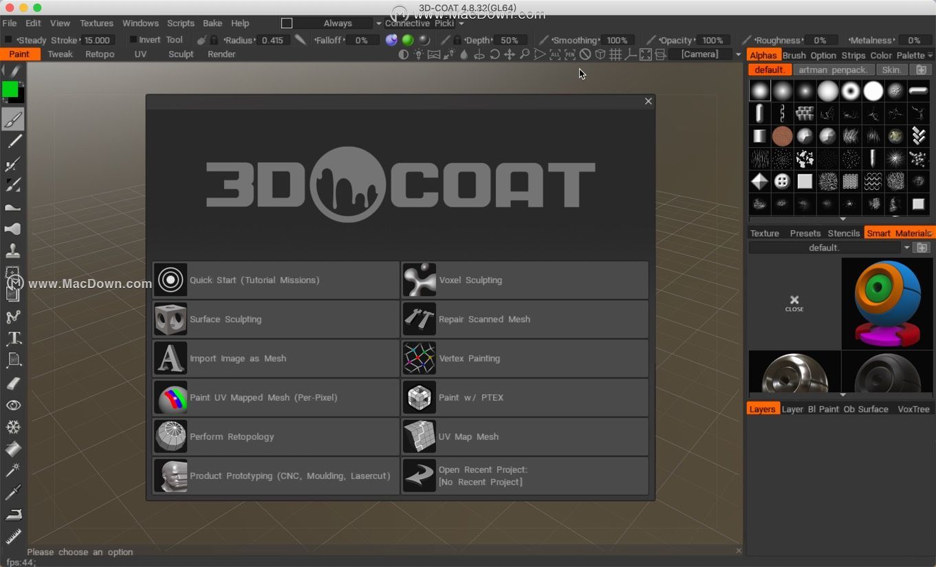Image resolution: width=936 pixels, height=567 pixels.
Task: Open the Textures menu
Action: 96,23
